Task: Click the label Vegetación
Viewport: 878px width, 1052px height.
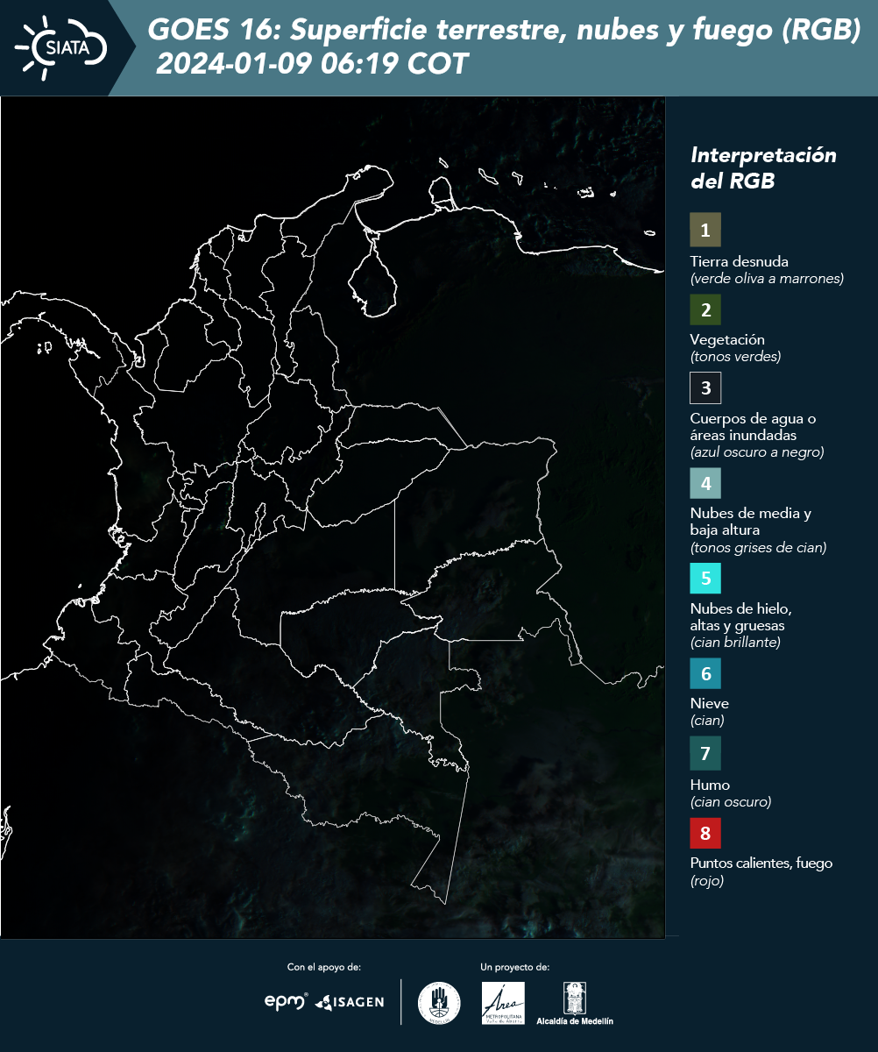Action: [727, 340]
